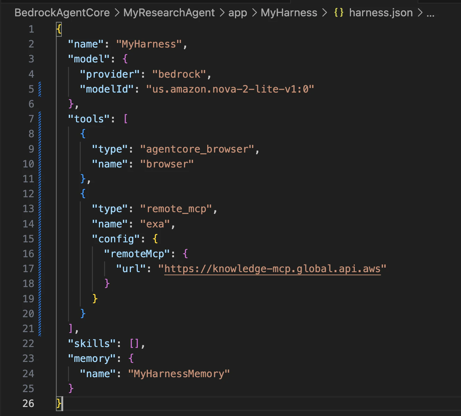Click the "exa" name value
The width and height of the screenshot is (461, 416).
155,224
